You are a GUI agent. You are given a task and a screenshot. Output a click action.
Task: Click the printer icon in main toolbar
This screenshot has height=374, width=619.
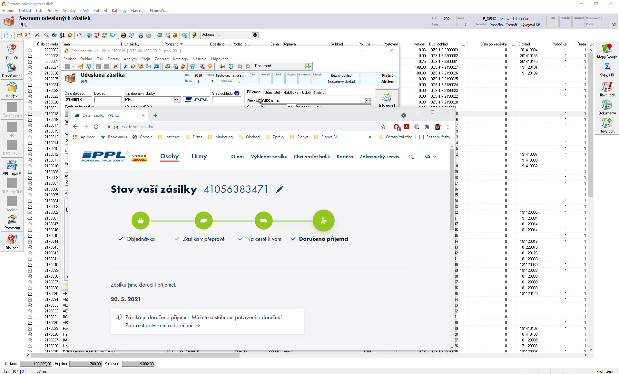[123, 35]
